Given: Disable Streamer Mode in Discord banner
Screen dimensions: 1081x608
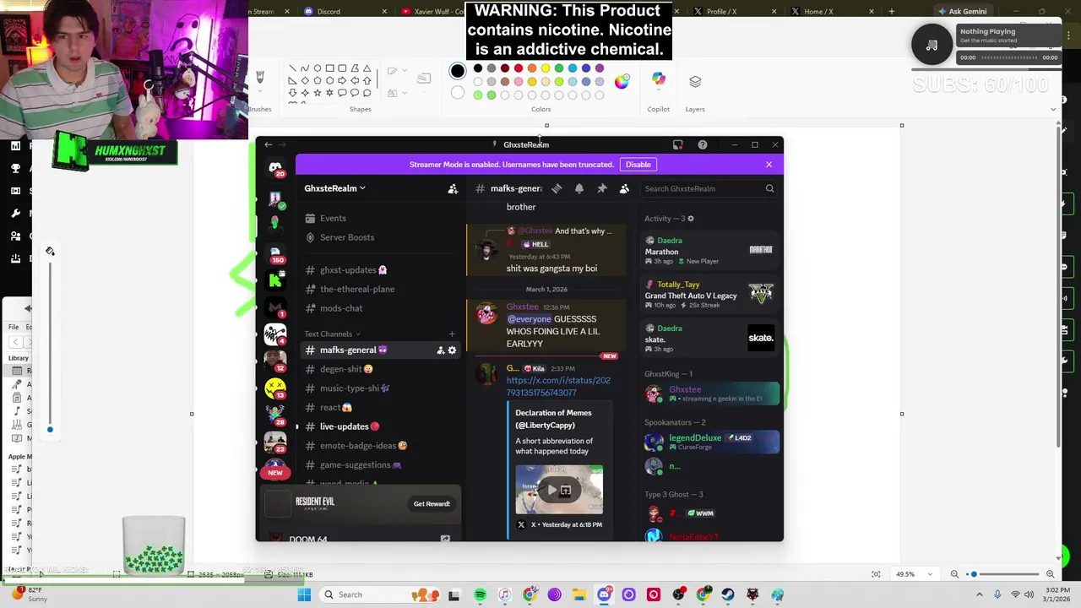Looking at the screenshot, I should (638, 165).
